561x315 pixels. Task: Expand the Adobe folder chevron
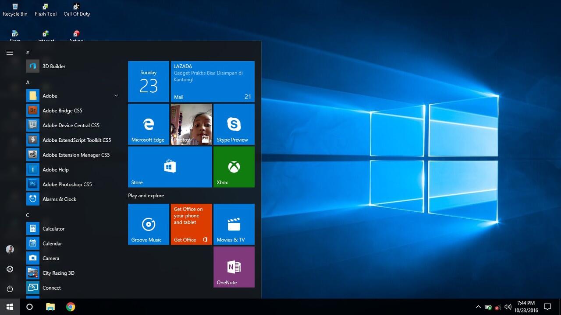pyautogui.click(x=116, y=96)
